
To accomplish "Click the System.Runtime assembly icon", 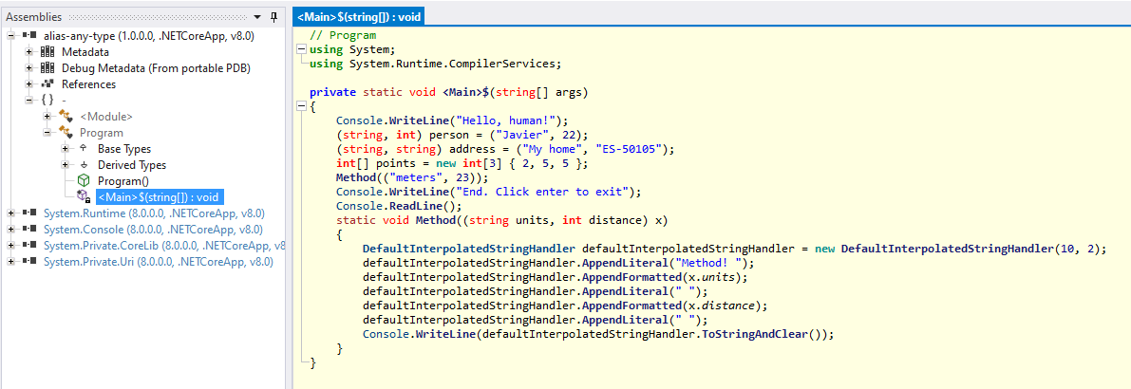I will tap(29, 213).
